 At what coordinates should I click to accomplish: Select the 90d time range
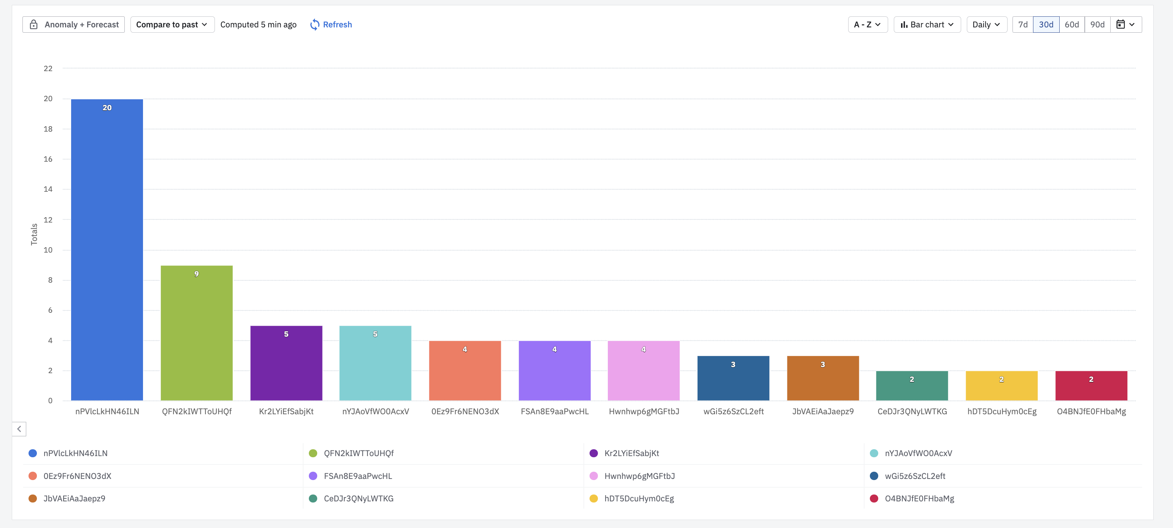click(1097, 25)
